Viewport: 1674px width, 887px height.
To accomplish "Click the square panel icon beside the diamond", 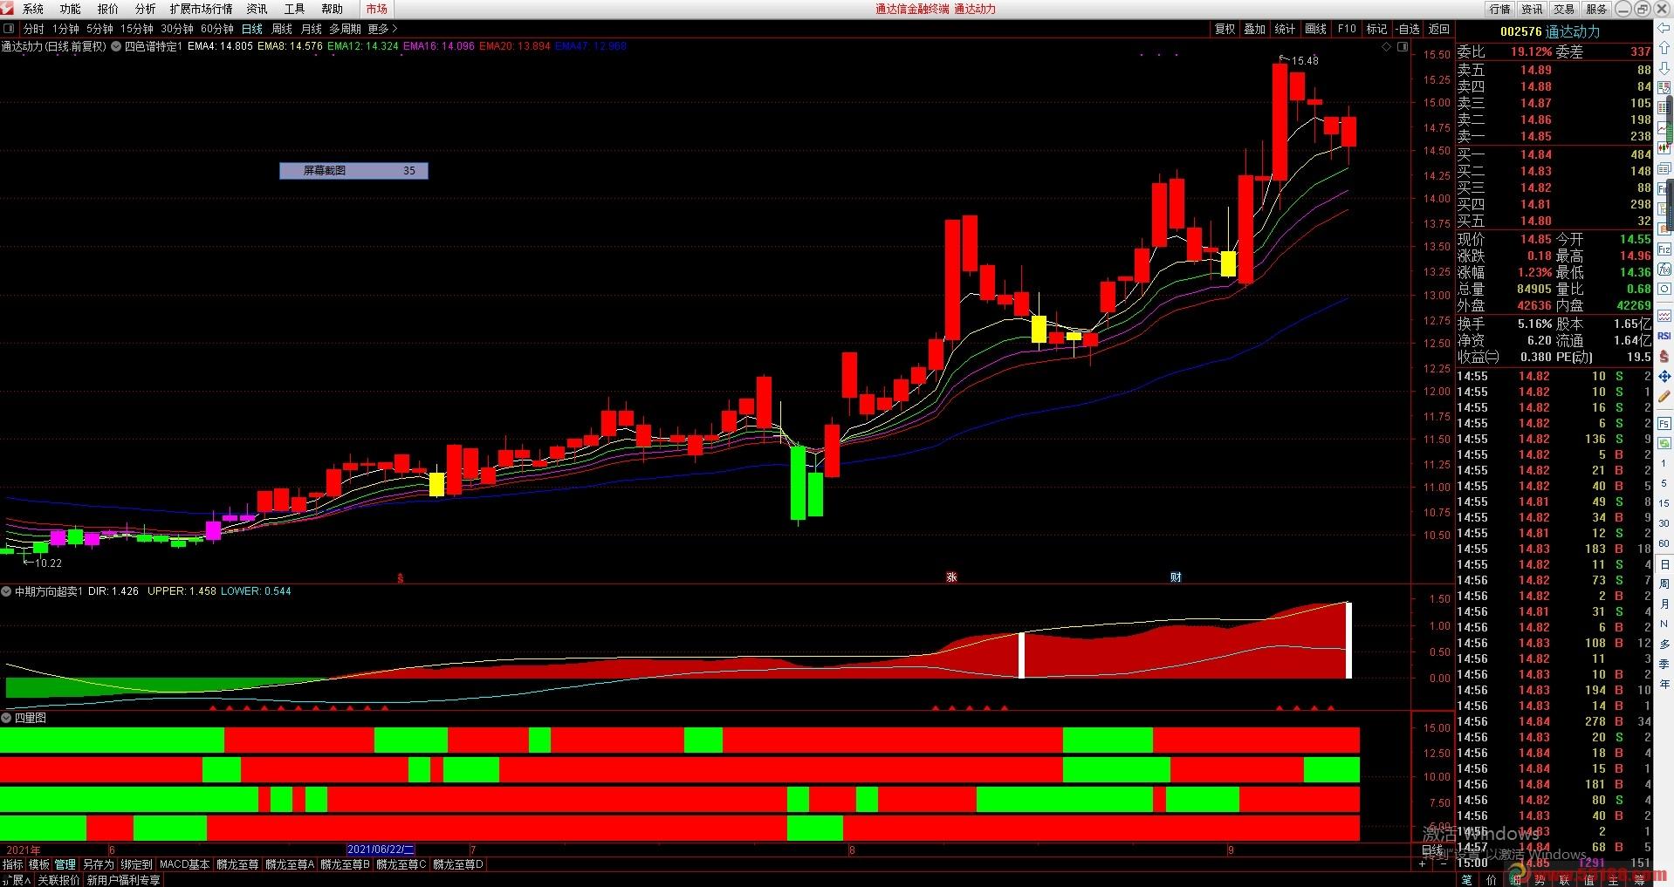I will (1403, 47).
